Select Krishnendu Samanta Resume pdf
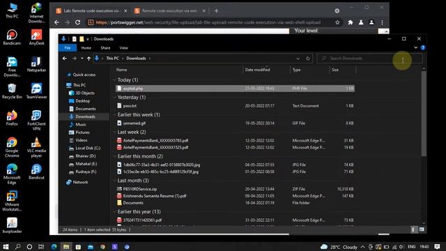 (x=235, y=196)
